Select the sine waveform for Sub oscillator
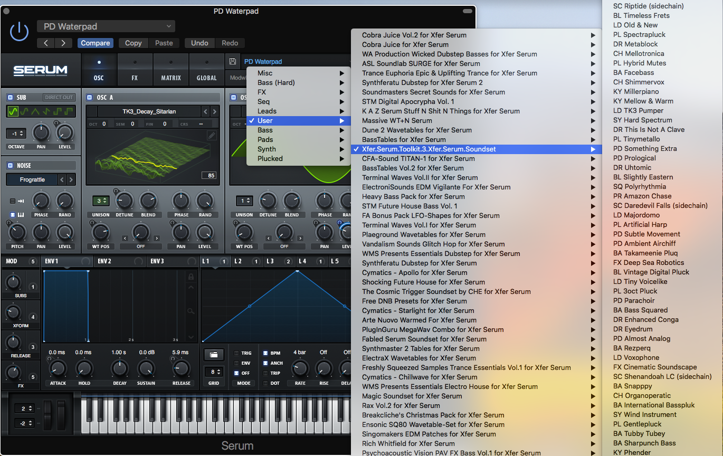This screenshot has height=456, width=723. (13, 111)
